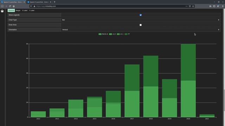Click the Show Legends label
This screenshot has width=225, height=126.
(x=14, y=15)
